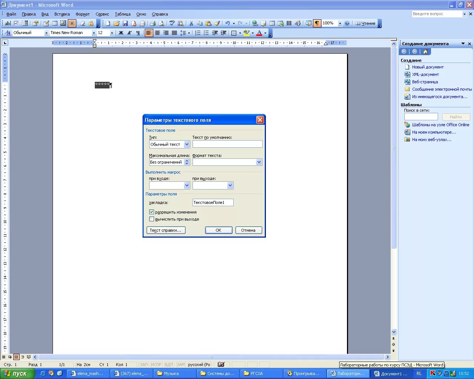Apply bulleted list formatting icon

(x=206, y=33)
